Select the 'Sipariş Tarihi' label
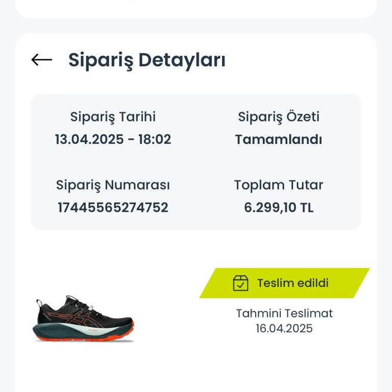 (113, 117)
